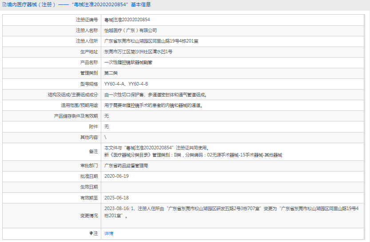The height and width of the screenshot is (242, 370).
Task: Select approval department 广东省药品监督管理局
Action: point(126,166)
